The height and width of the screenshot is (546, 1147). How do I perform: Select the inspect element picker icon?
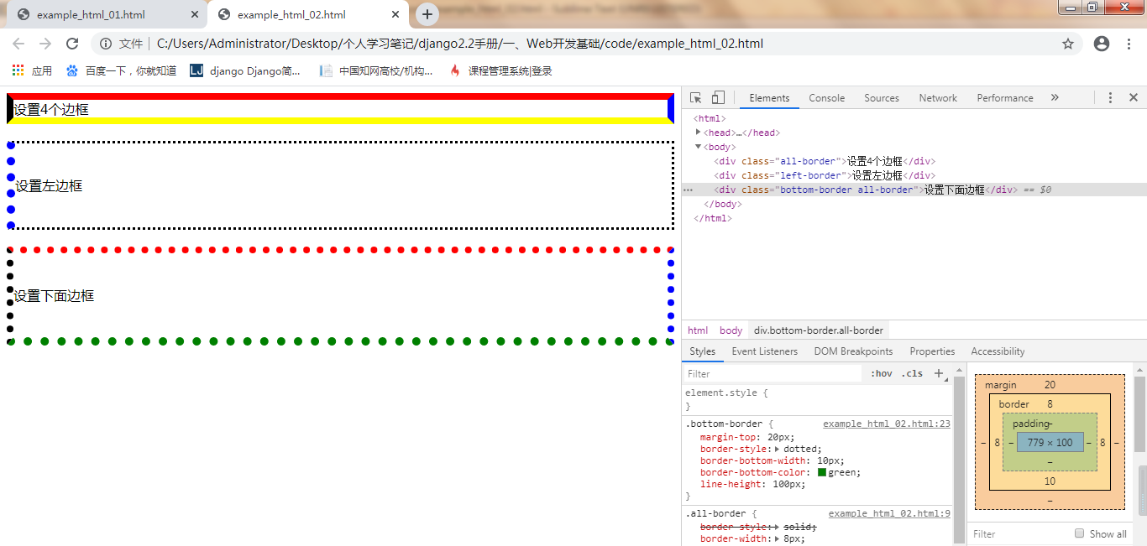point(695,98)
